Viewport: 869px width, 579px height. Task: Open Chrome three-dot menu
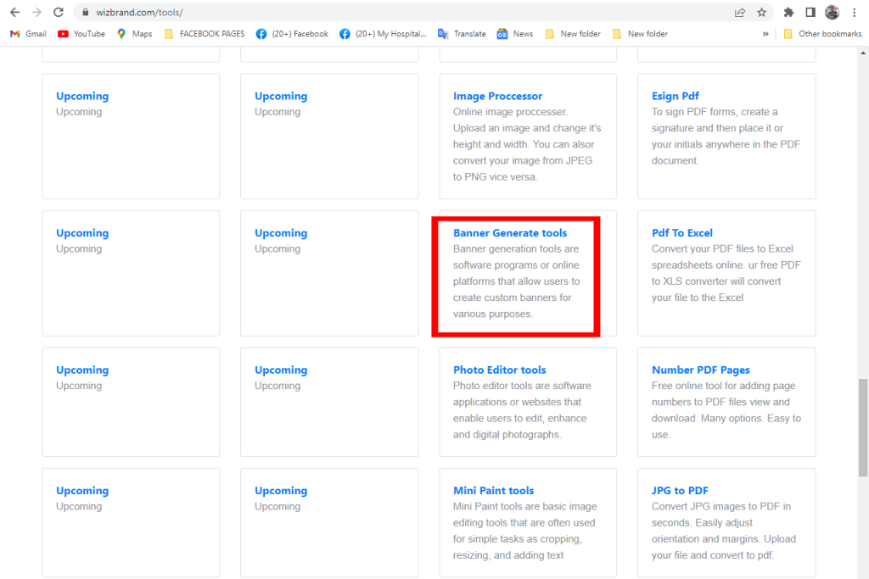pos(854,13)
